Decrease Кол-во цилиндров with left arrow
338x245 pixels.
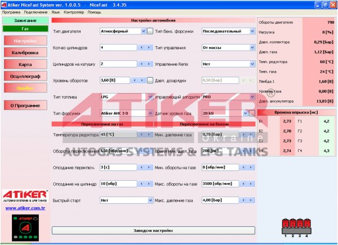141,47
